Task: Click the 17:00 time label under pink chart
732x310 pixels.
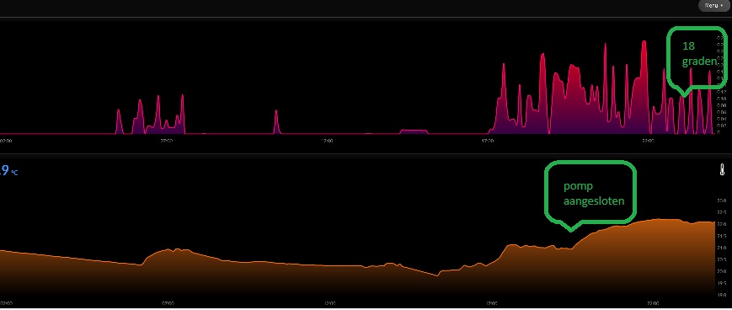Action: (488, 141)
